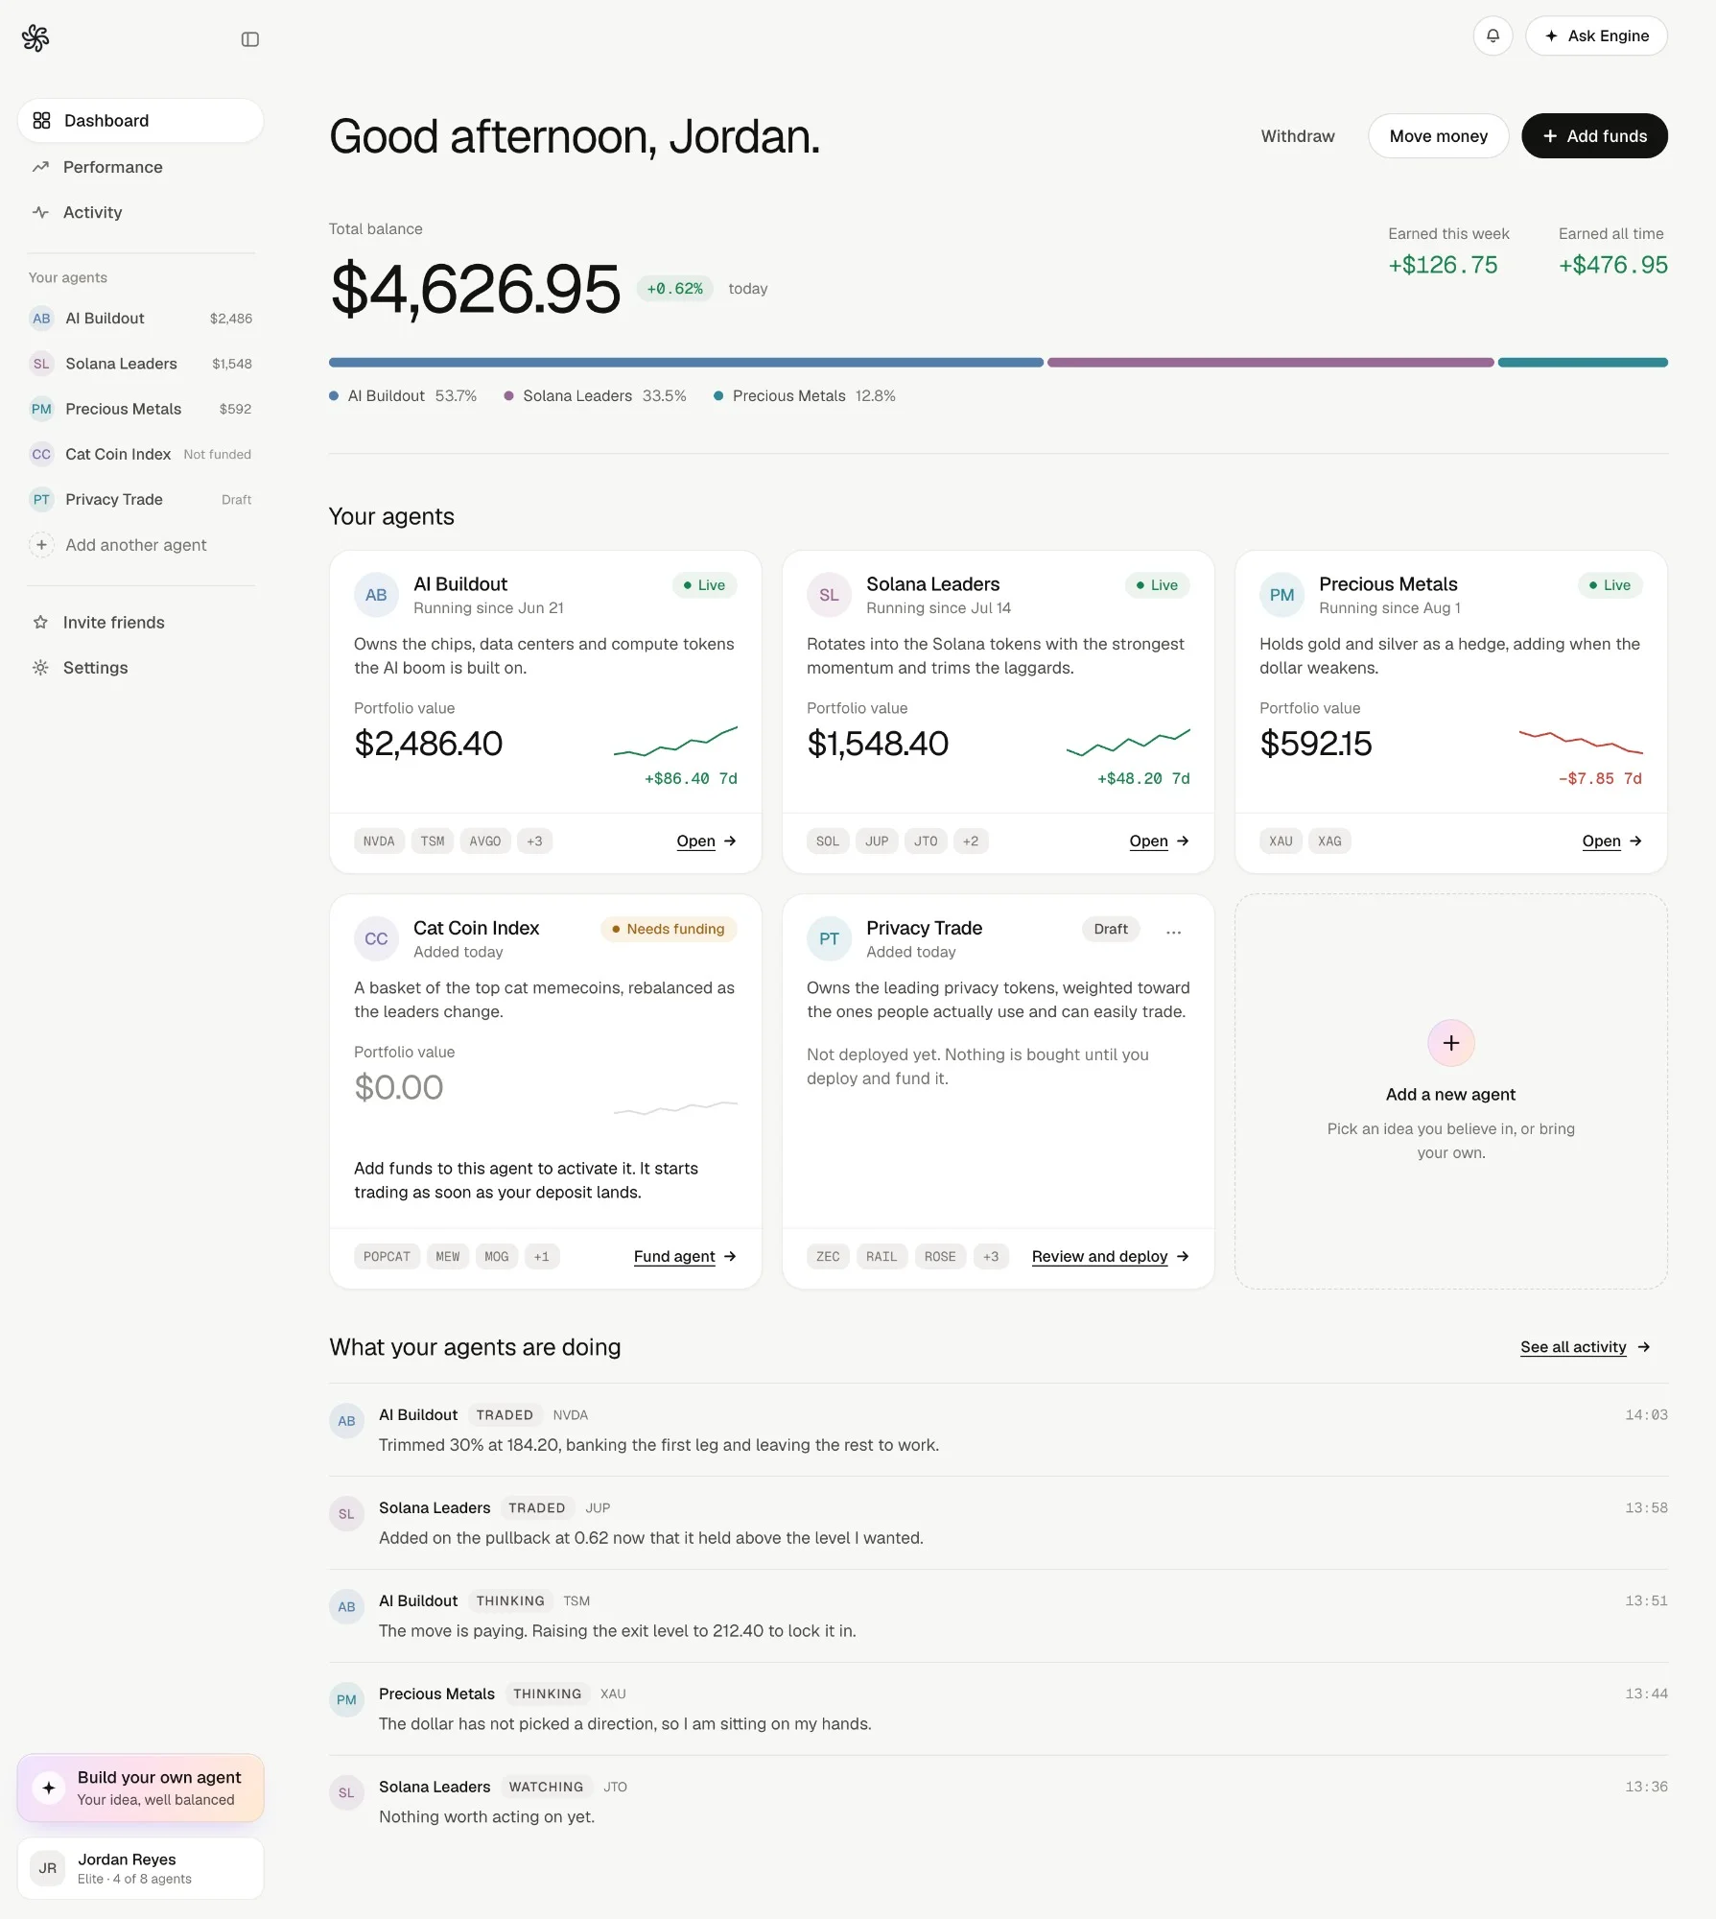Viewport: 1716px width, 1919px height.
Task: Click the NVDA ticker chip
Action: 379,841
